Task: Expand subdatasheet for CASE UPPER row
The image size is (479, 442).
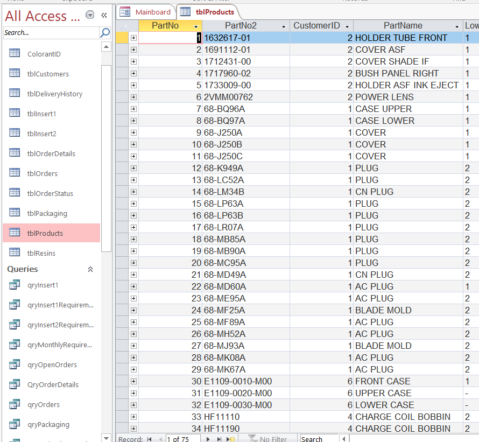Action: [x=133, y=109]
